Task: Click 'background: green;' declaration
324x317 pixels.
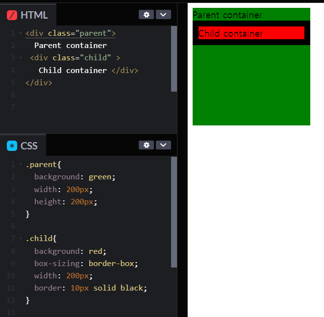Action: point(75,177)
